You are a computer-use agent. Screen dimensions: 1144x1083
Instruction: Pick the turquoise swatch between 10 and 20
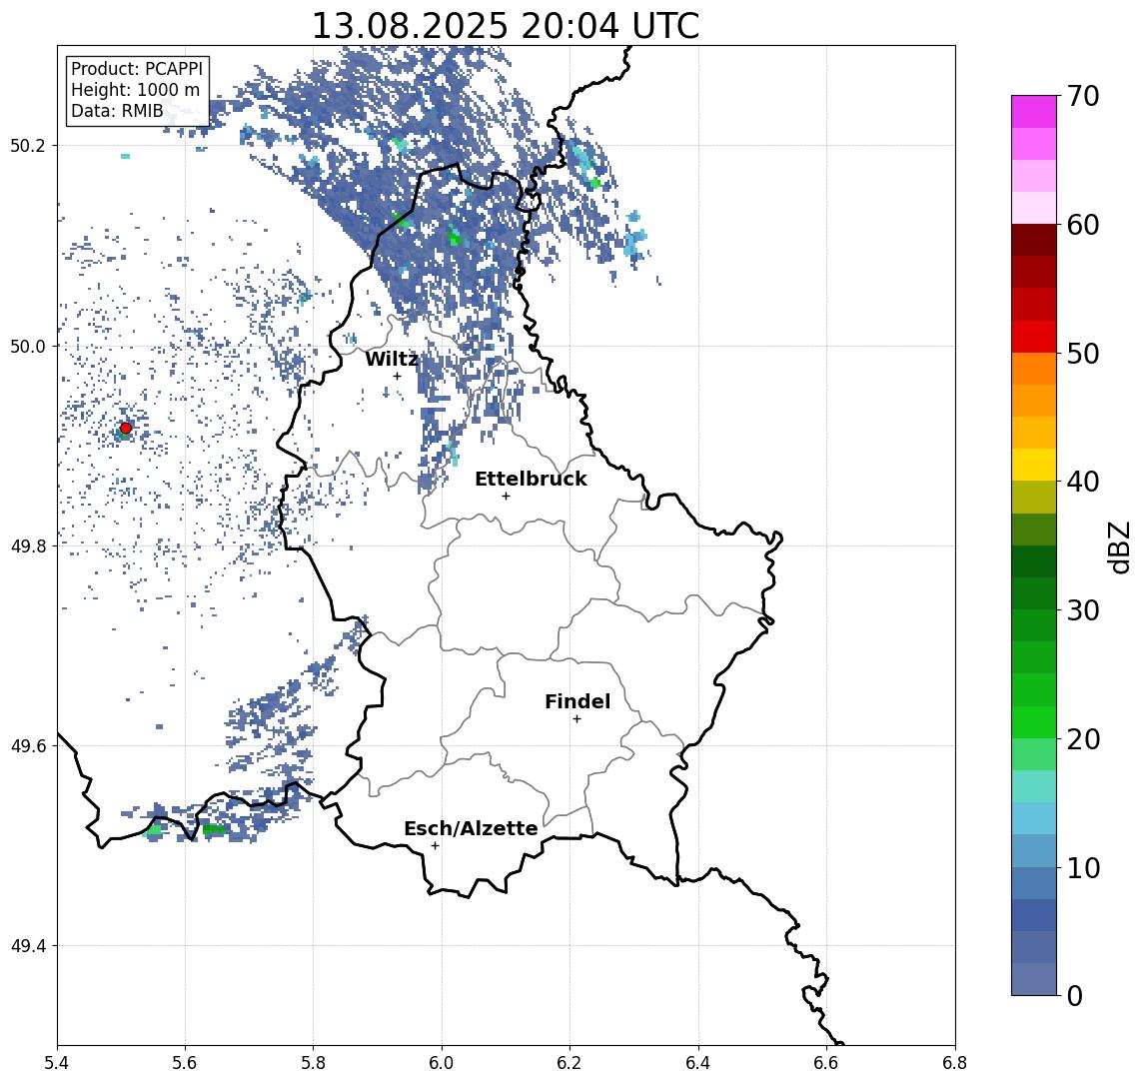(x=1034, y=786)
